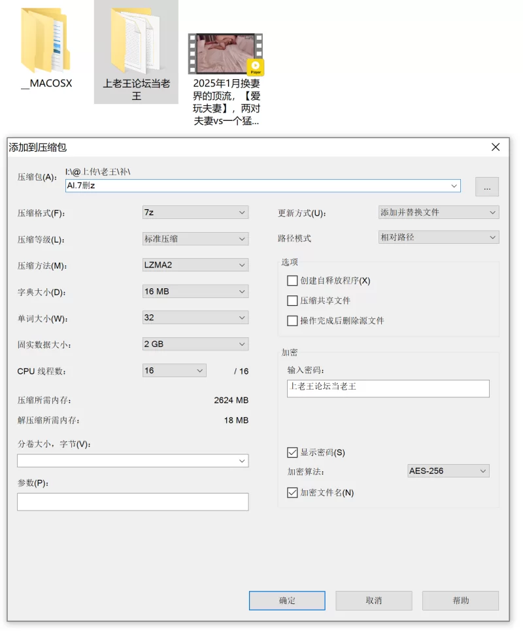
Task: Click the archive name field AI.7删z
Action: tap(263, 186)
